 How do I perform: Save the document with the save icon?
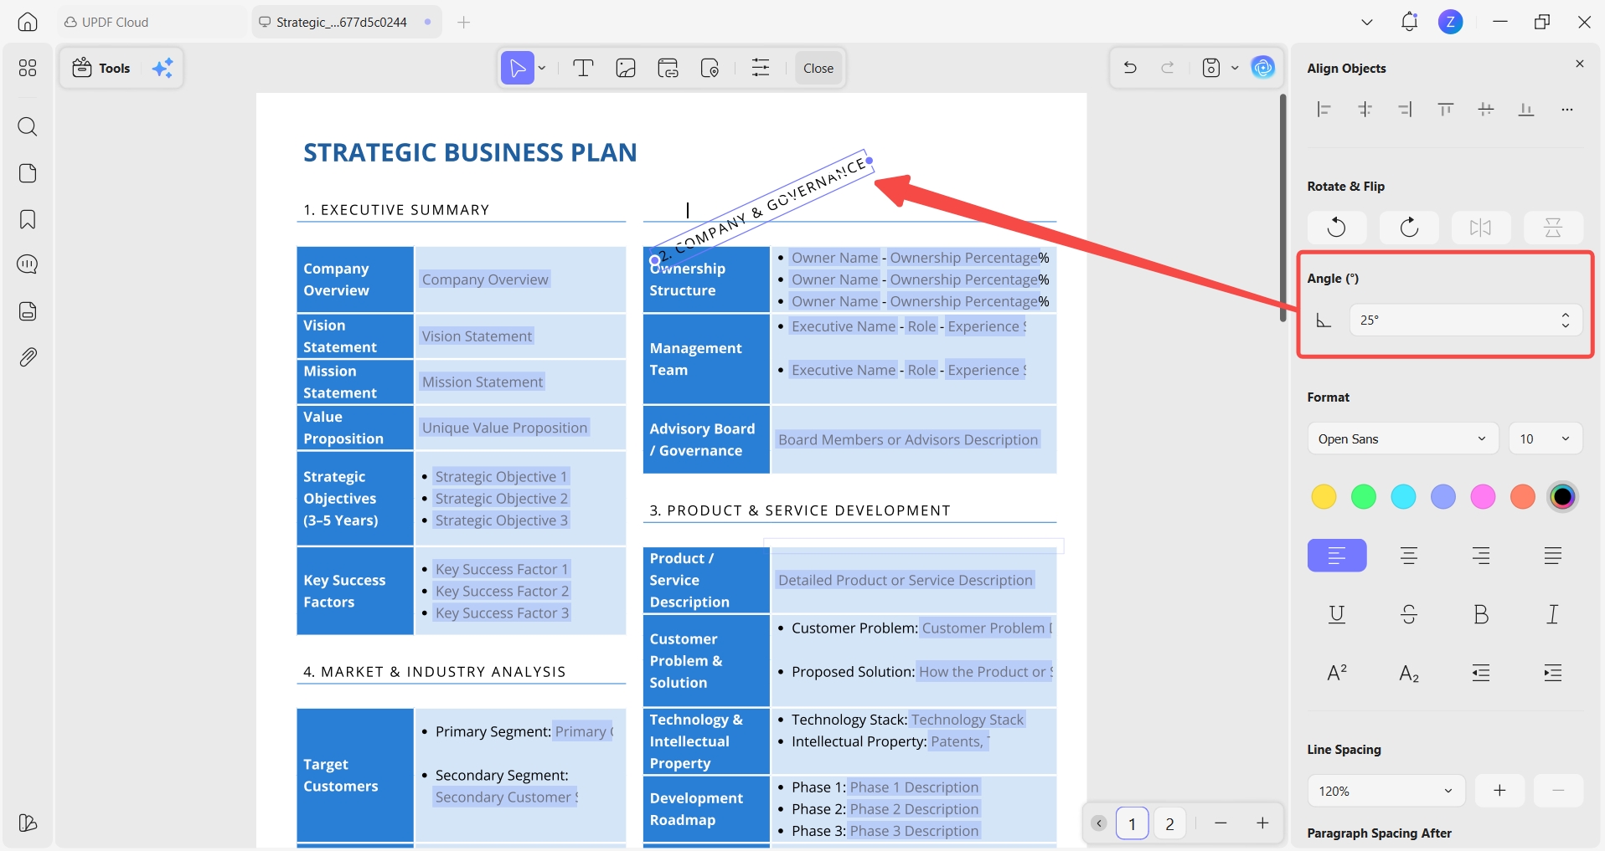click(1211, 68)
